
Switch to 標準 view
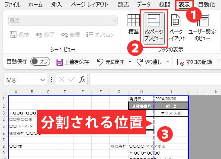(134, 25)
